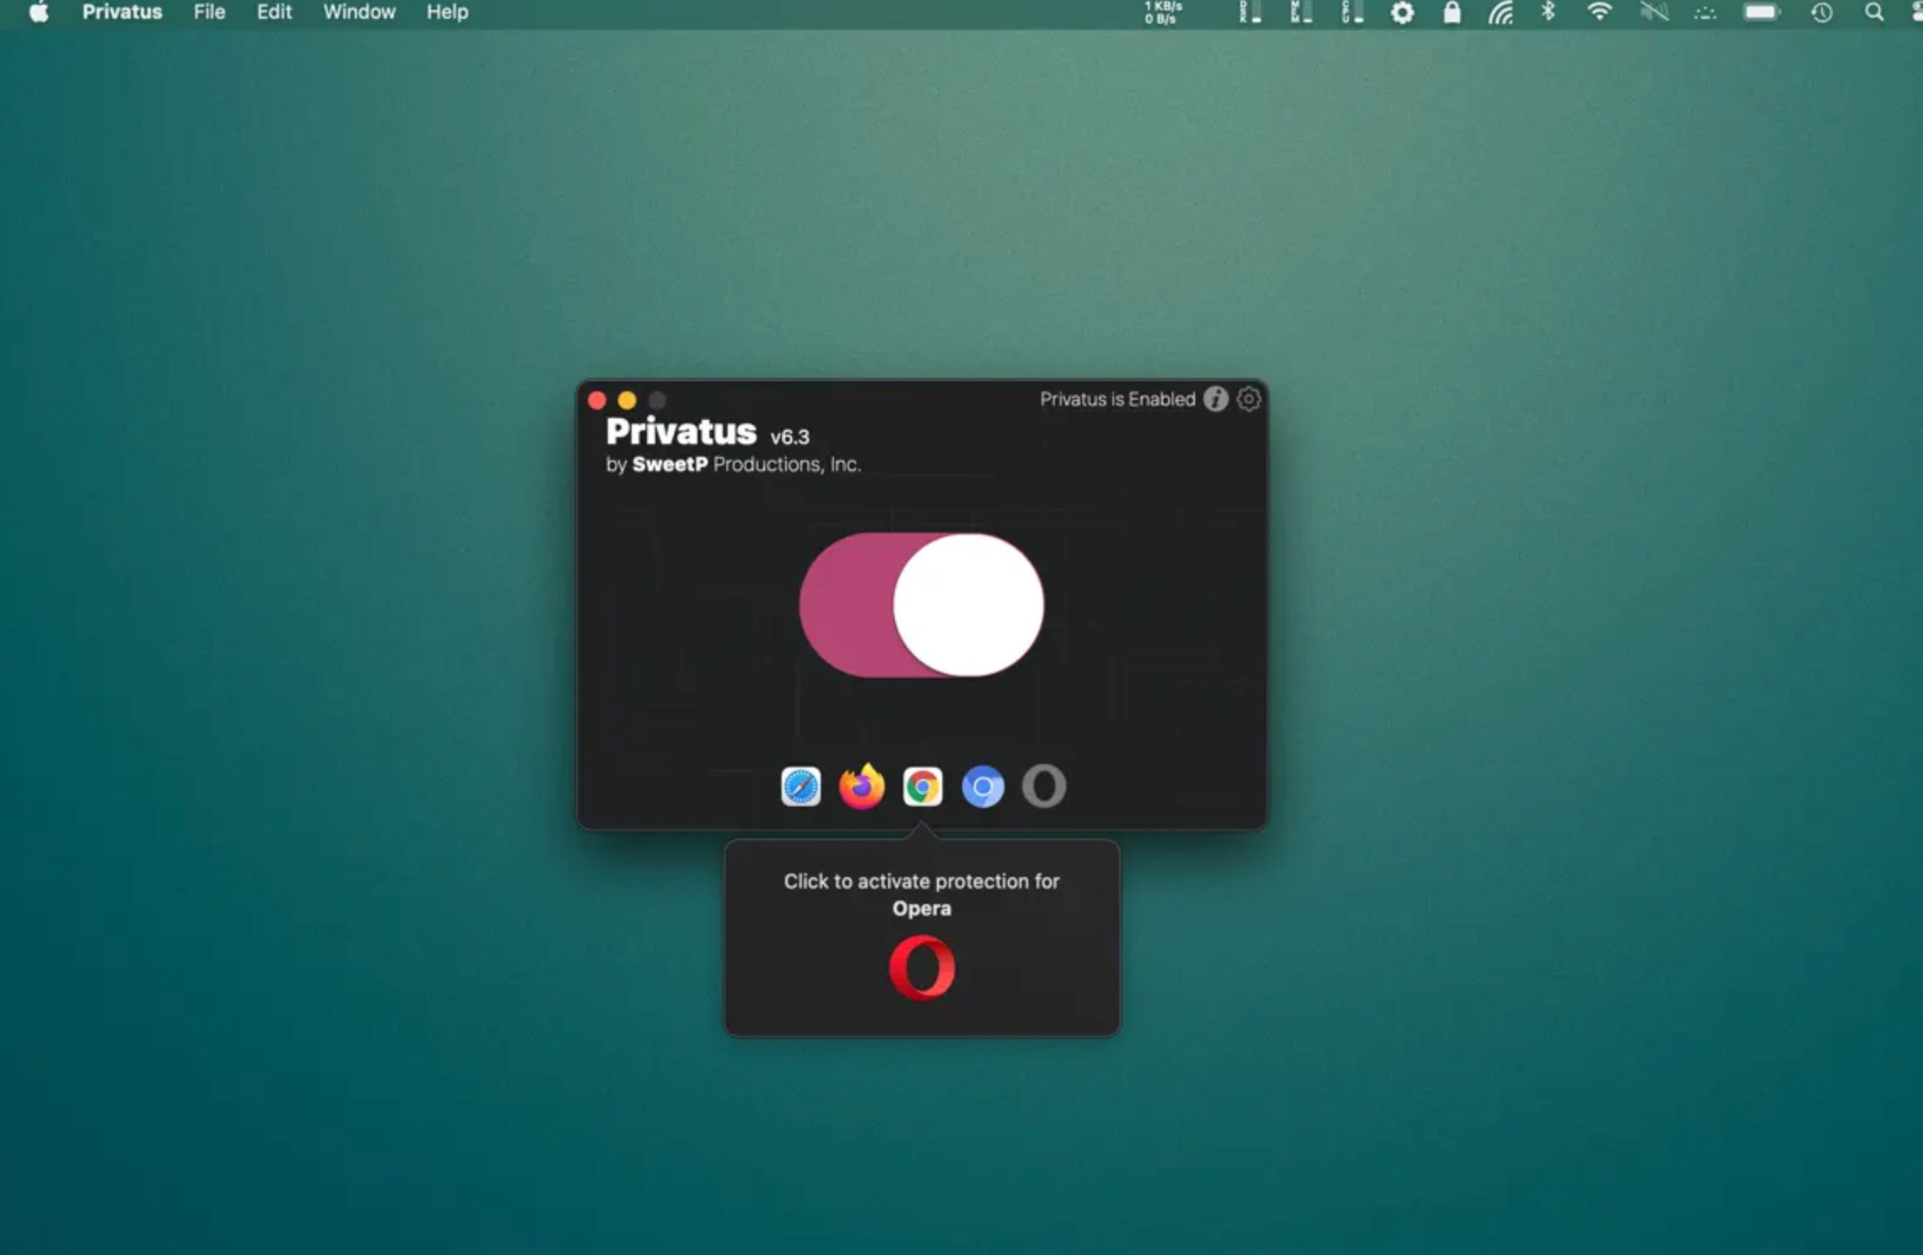Click the Google Chrome browser icon
Screen dimensions: 1923x1255
[x=922, y=787]
